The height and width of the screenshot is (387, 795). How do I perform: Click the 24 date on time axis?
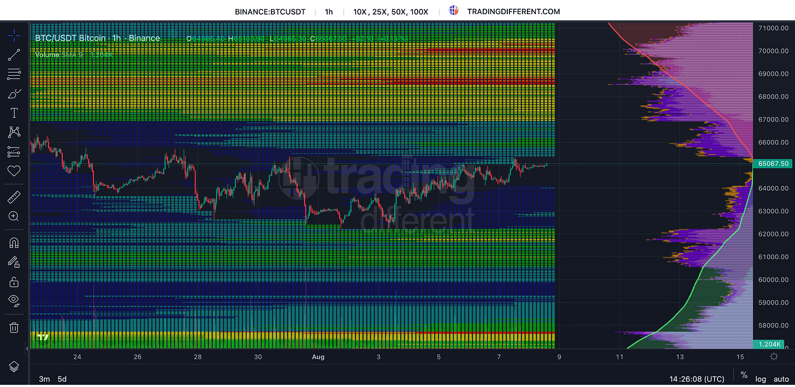pyautogui.click(x=77, y=357)
